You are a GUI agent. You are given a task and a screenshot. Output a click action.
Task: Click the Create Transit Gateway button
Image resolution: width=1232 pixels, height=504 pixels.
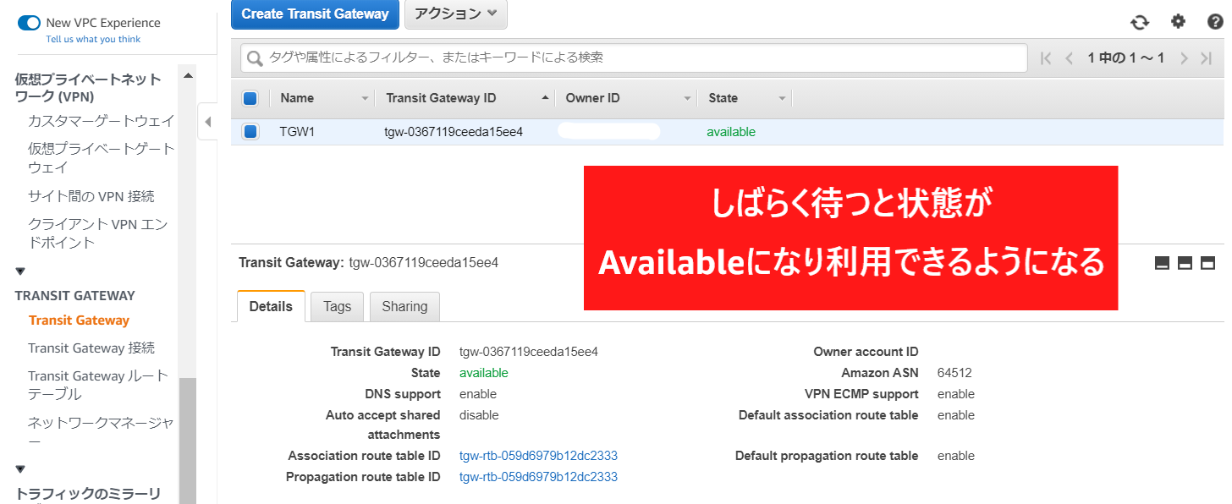pyautogui.click(x=315, y=14)
